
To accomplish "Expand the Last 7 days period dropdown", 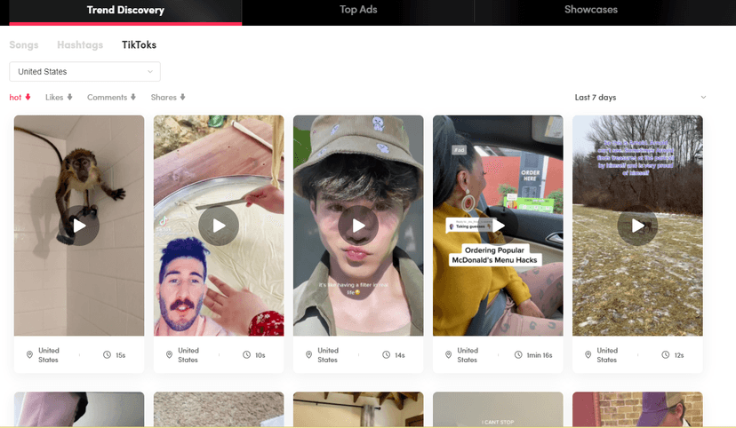I will point(640,98).
